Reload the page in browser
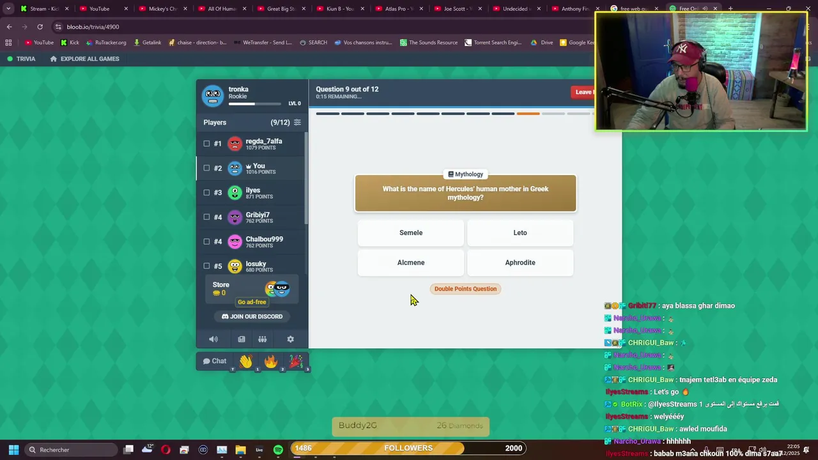Screen dimensions: 818x460 [x=40, y=27]
